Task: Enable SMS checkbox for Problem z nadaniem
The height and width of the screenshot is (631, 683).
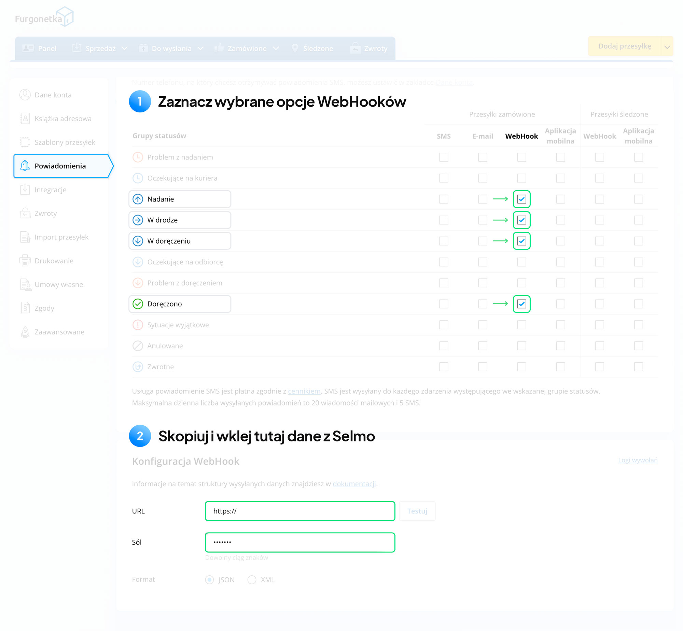Action: click(x=444, y=157)
